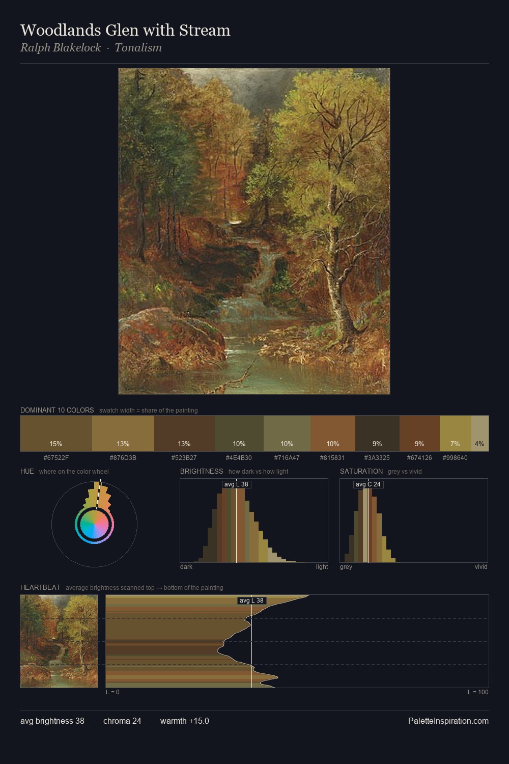Click 'how dark vs how light' caption
Image resolution: width=509 pixels, height=764 pixels.
pos(258,471)
